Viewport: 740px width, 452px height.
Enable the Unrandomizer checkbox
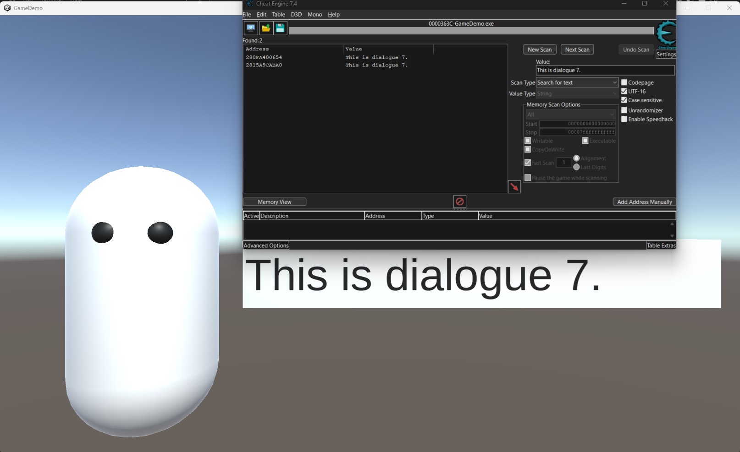coord(624,110)
